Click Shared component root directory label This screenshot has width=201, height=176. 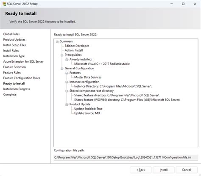[x=92, y=91]
